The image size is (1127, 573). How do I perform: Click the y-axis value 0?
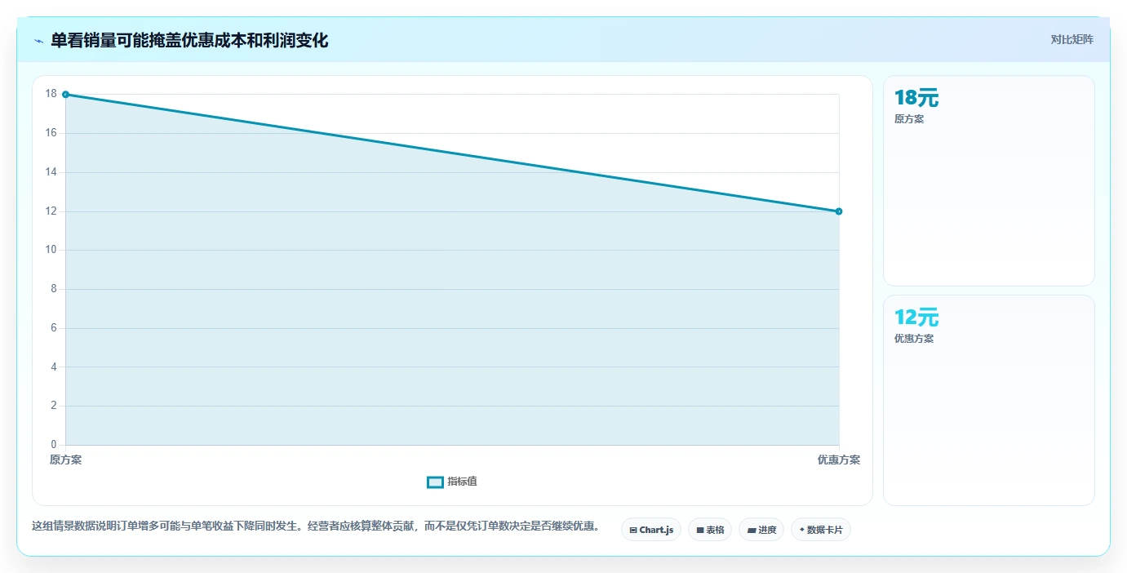click(54, 445)
